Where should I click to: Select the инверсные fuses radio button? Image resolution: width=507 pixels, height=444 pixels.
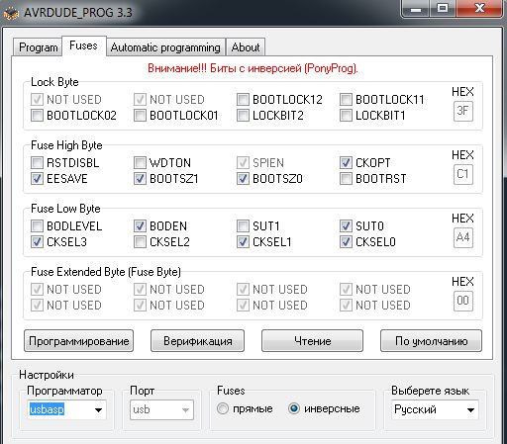point(294,408)
